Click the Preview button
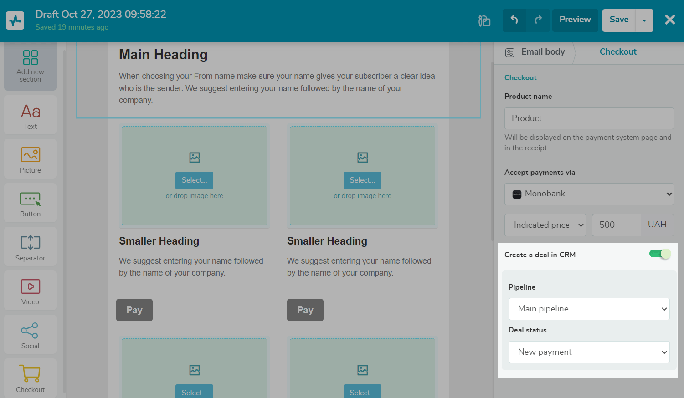This screenshot has height=398, width=684. [575, 20]
